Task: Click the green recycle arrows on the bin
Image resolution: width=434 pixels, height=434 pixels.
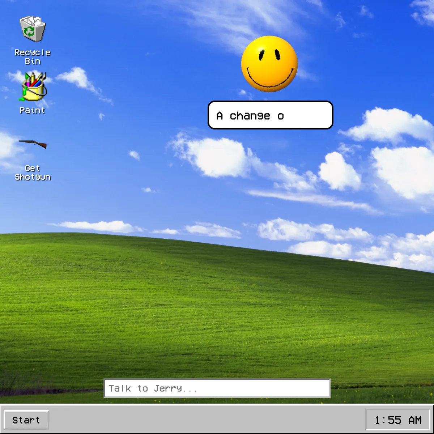Action: (29, 32)
